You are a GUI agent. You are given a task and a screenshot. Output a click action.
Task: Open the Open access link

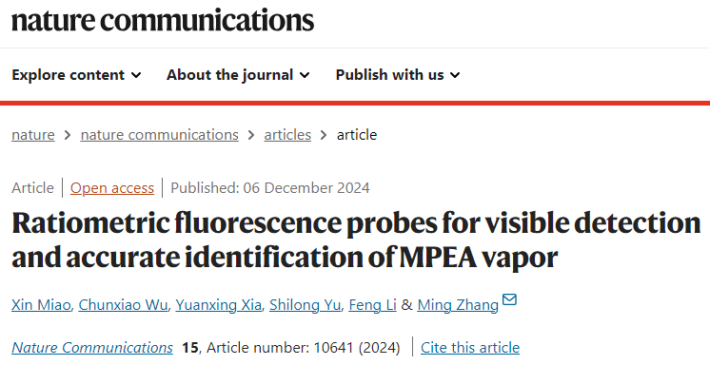(112, 187)
